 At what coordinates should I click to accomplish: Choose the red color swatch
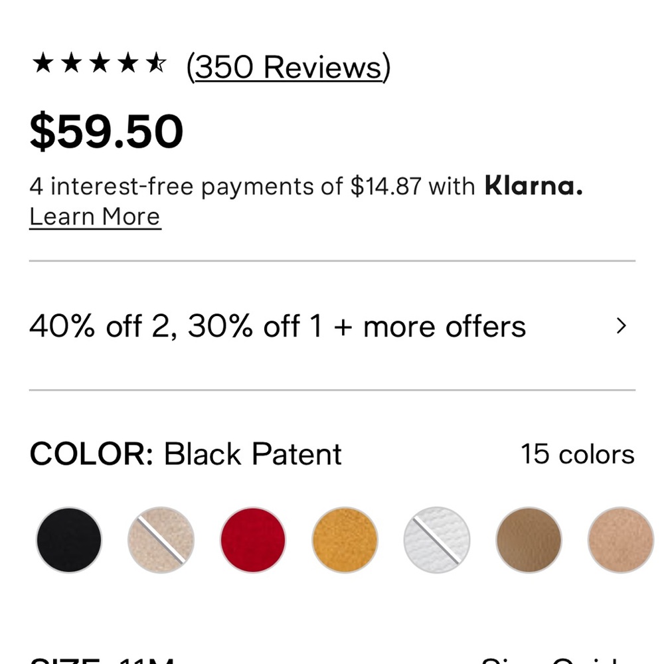[253, 540]
